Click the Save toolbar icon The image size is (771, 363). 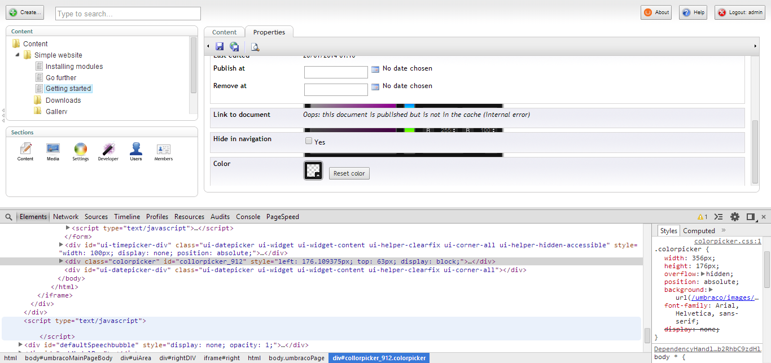[220, 46]
